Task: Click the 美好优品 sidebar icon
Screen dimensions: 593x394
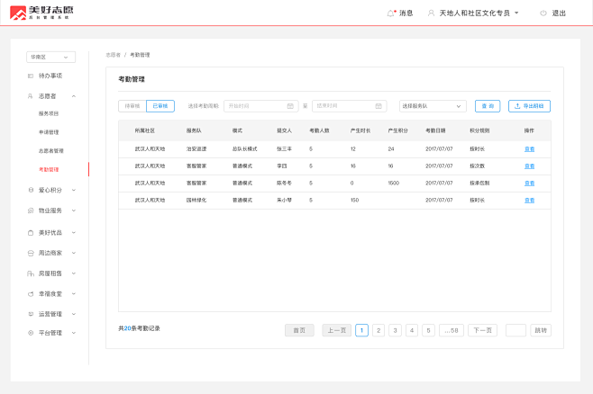Action: coord(31,233)
